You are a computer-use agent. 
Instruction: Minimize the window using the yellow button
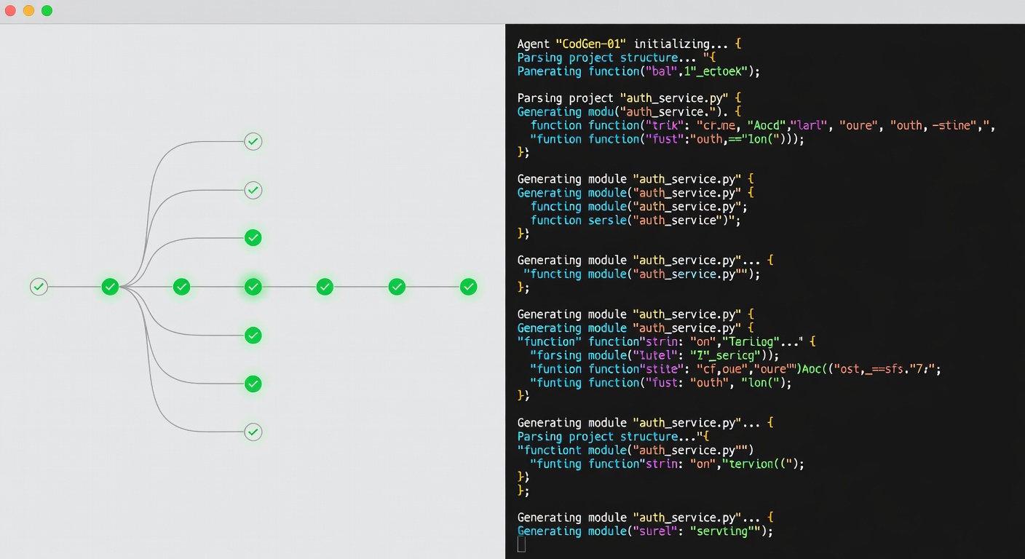28,11
